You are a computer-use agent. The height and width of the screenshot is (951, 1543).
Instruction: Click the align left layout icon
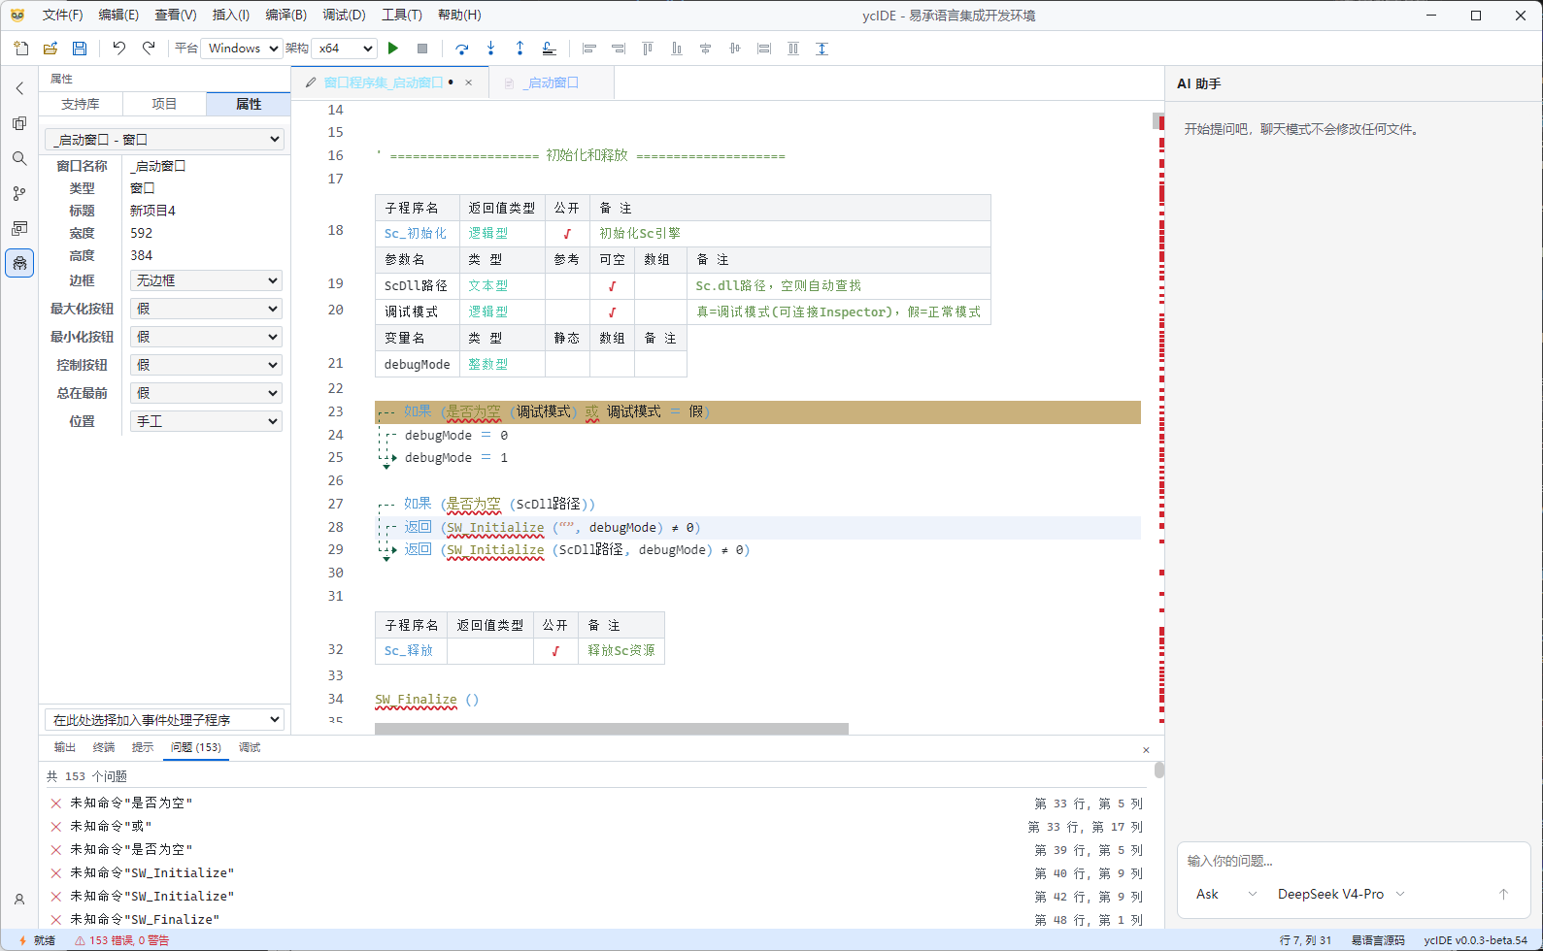pyautogui.click(x=589, y=49)
